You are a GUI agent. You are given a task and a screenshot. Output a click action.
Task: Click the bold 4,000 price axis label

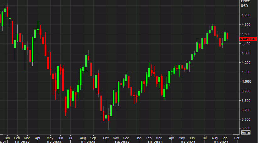246,81
